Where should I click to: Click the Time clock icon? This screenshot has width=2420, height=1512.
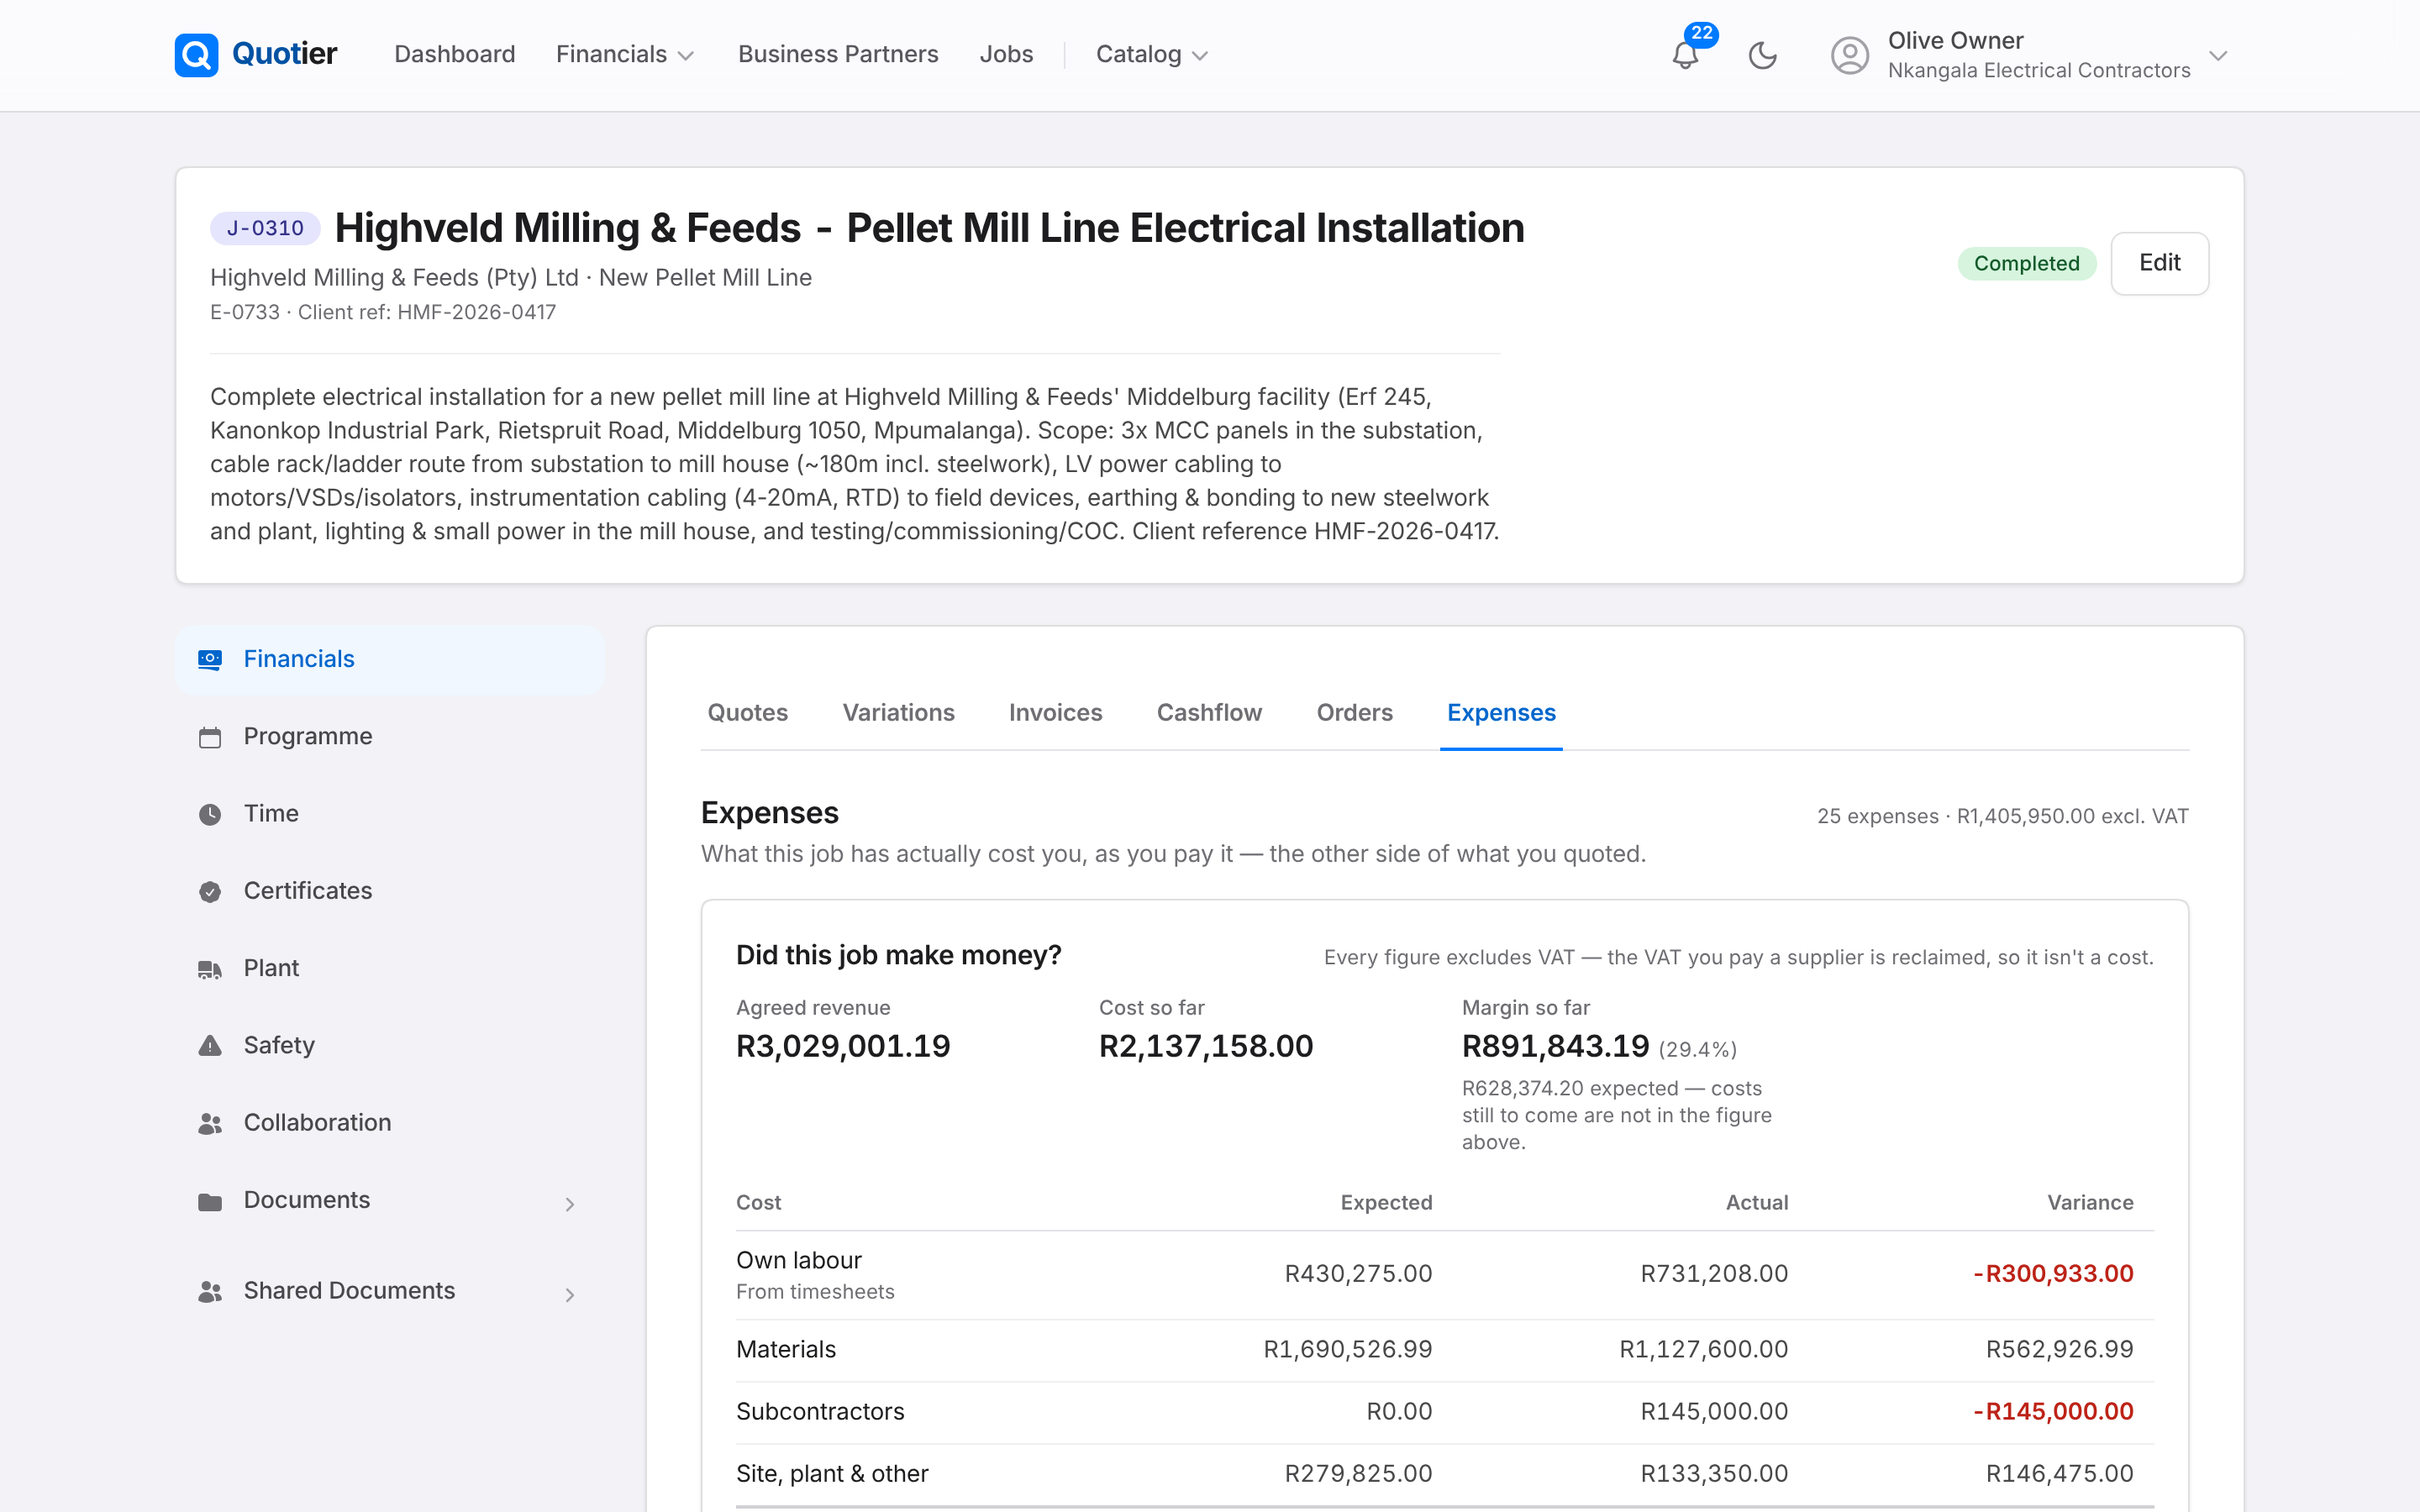point(210,814)
